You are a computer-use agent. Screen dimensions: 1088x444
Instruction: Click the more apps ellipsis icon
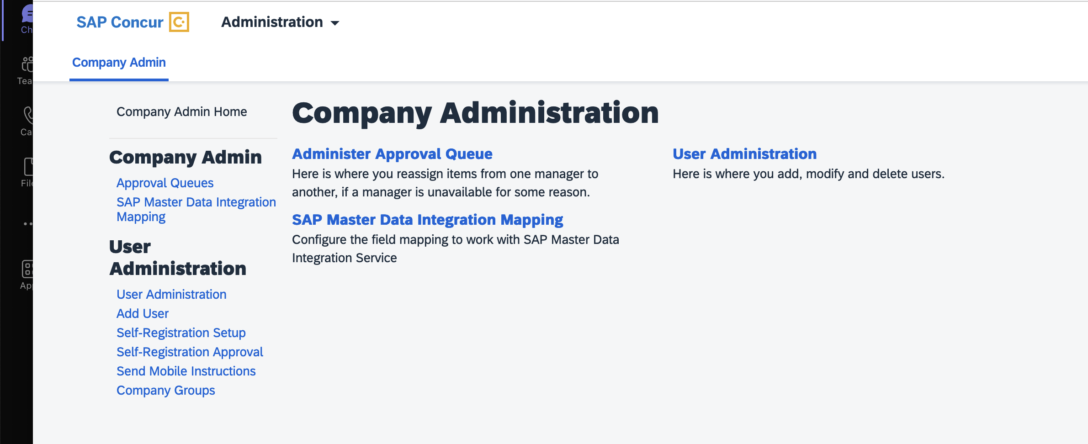(27, 223)
